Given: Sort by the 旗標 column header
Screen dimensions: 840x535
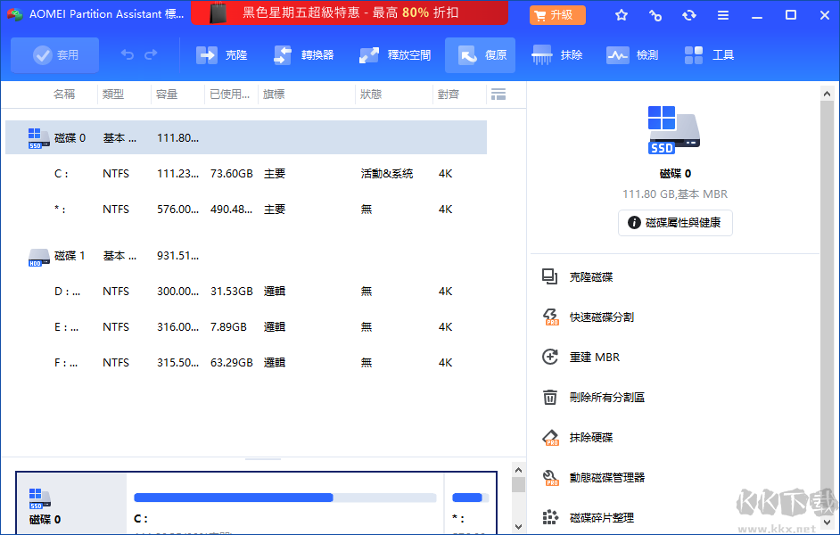Looking at the screenshot, I should pyautogui.click(x=274, y=95).
